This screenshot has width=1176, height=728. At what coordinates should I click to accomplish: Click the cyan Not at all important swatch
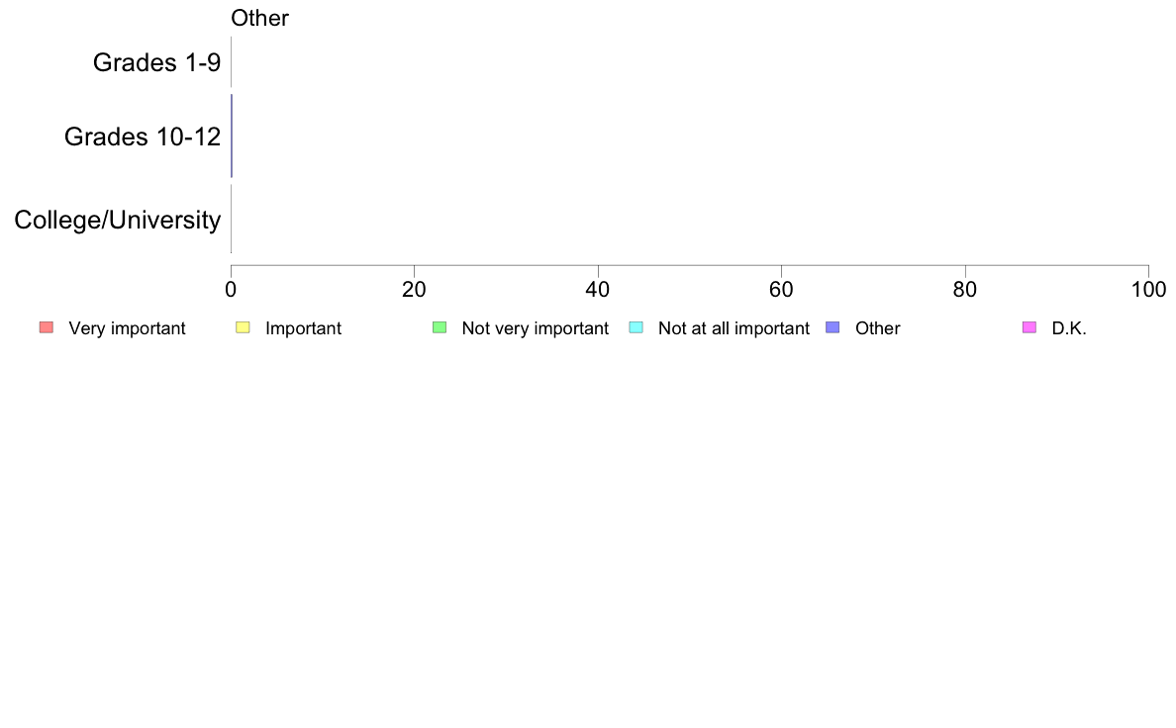coord(636,327)
